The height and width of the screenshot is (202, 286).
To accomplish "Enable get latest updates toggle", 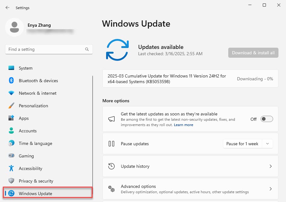I will [267, 119].
